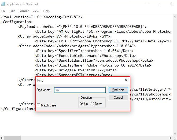The height and width of the screenshot is (140, 177).
Task: Click the closing </Configuration> tag
Action: pos(18,109)
